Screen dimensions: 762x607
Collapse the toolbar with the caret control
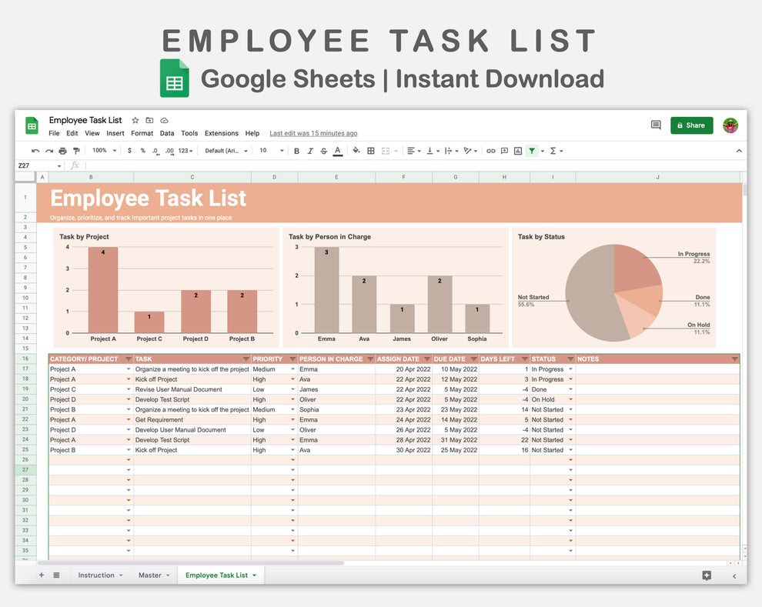pyautogui.click(x=738, y=151)
